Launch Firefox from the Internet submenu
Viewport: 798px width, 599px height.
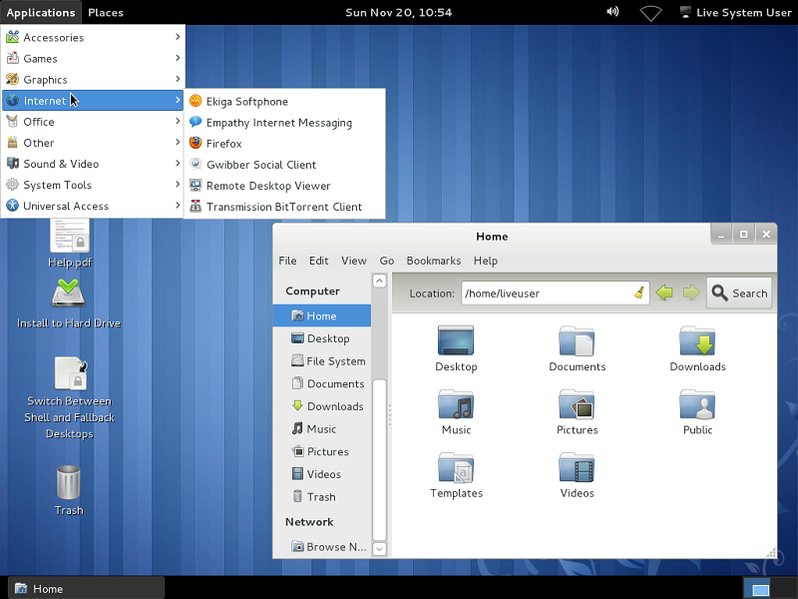[223, 144]
